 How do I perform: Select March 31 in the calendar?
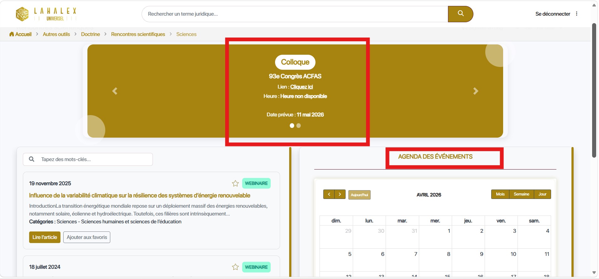tap(402, 237)
